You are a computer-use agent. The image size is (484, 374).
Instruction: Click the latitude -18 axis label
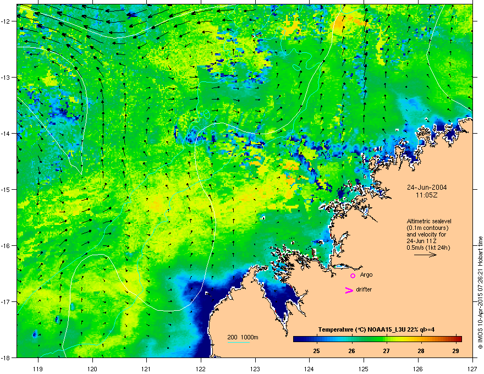click(x=6, y=358)
